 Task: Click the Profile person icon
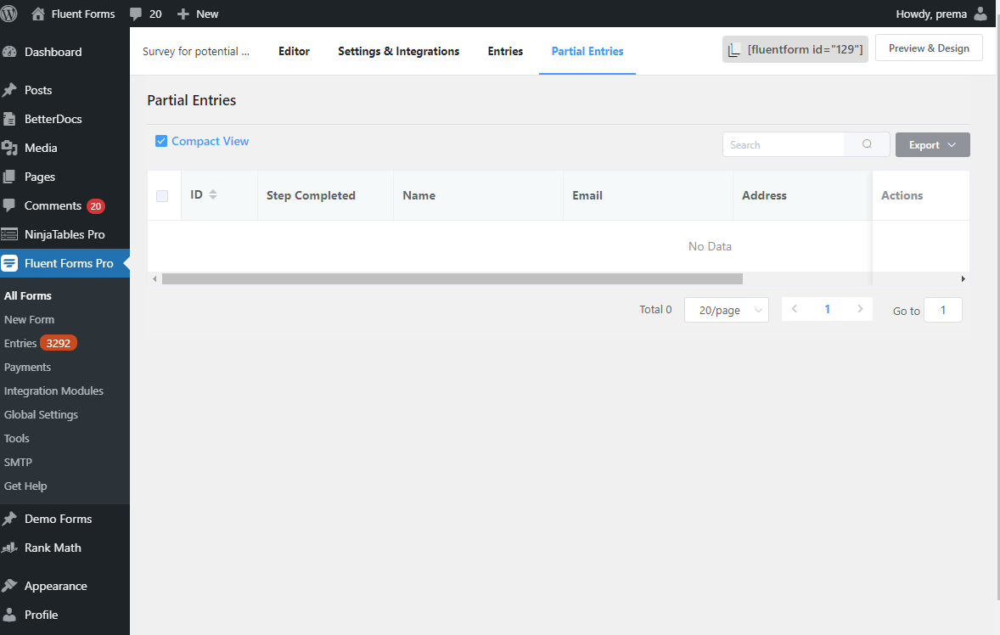(x=9, y=615)
